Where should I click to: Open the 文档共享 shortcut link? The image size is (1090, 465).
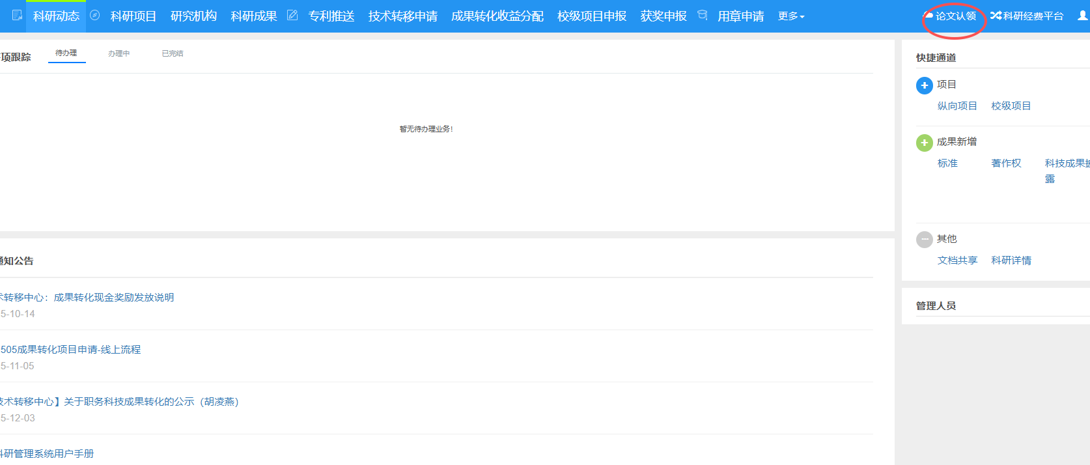tap(957, 261)
